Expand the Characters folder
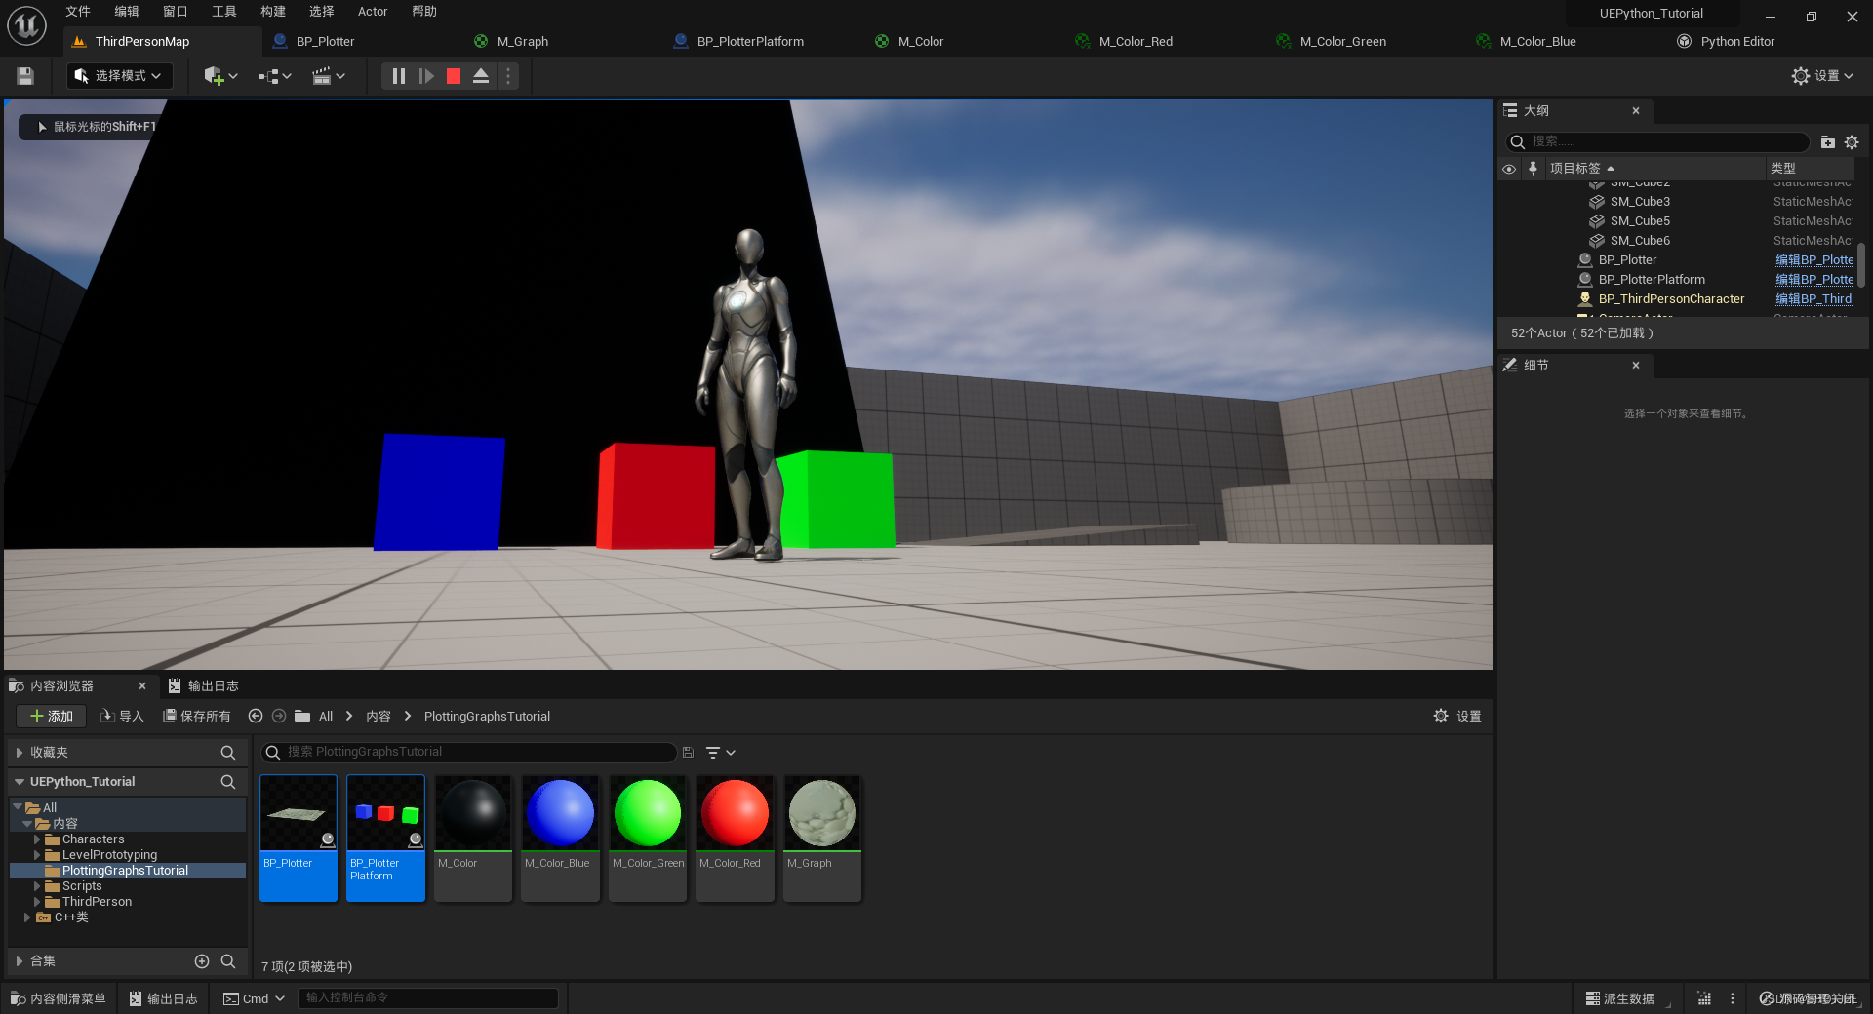The width and height of the screenshot is (1873, 1014). [37, 839]
